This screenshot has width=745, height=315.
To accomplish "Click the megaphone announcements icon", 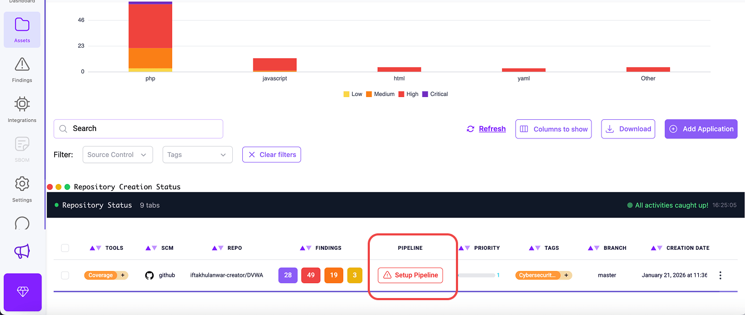I will click(22, 252).
